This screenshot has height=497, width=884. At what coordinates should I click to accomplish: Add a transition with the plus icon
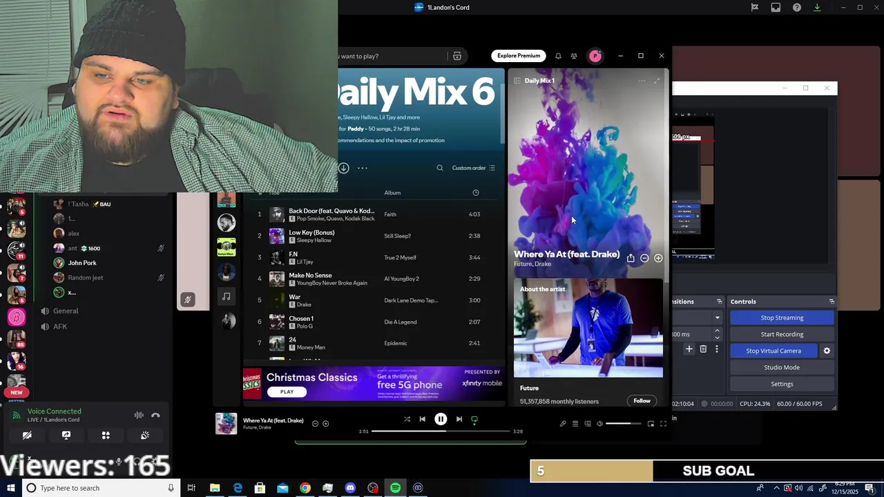[689, 349]
